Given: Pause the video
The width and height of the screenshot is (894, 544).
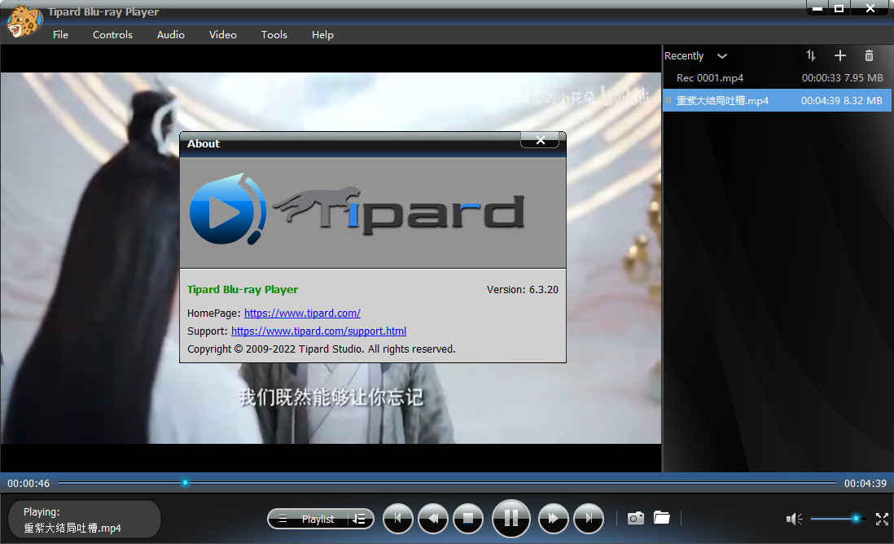Looking at the screenshot, I should pyautogui.click(x=511, y=518).
